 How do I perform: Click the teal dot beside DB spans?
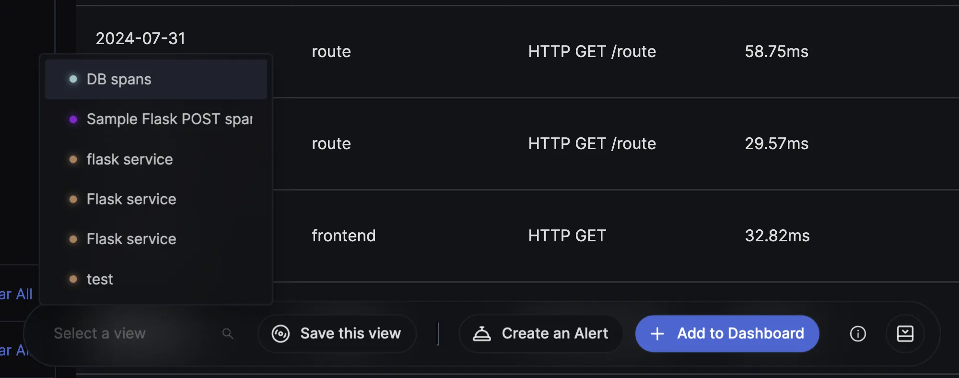tap(73, 79)
